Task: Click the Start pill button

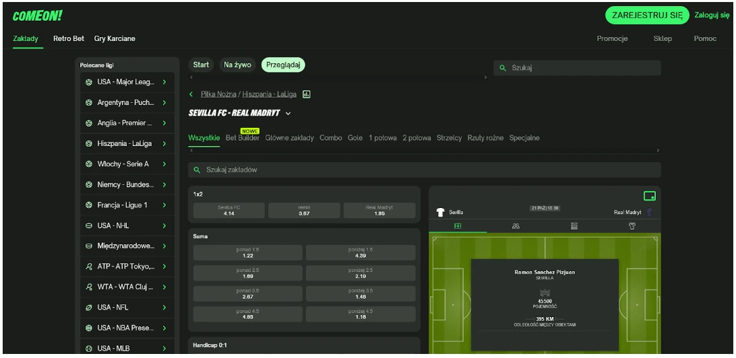Action: [x=201, y=65]
